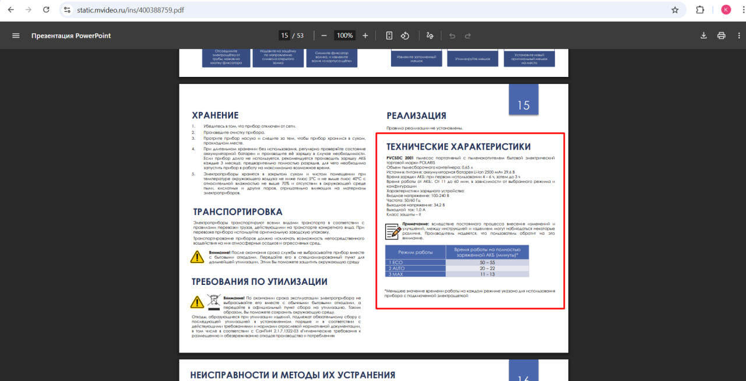
Task: Redo the annotation
Action: (x=467, y=36)
